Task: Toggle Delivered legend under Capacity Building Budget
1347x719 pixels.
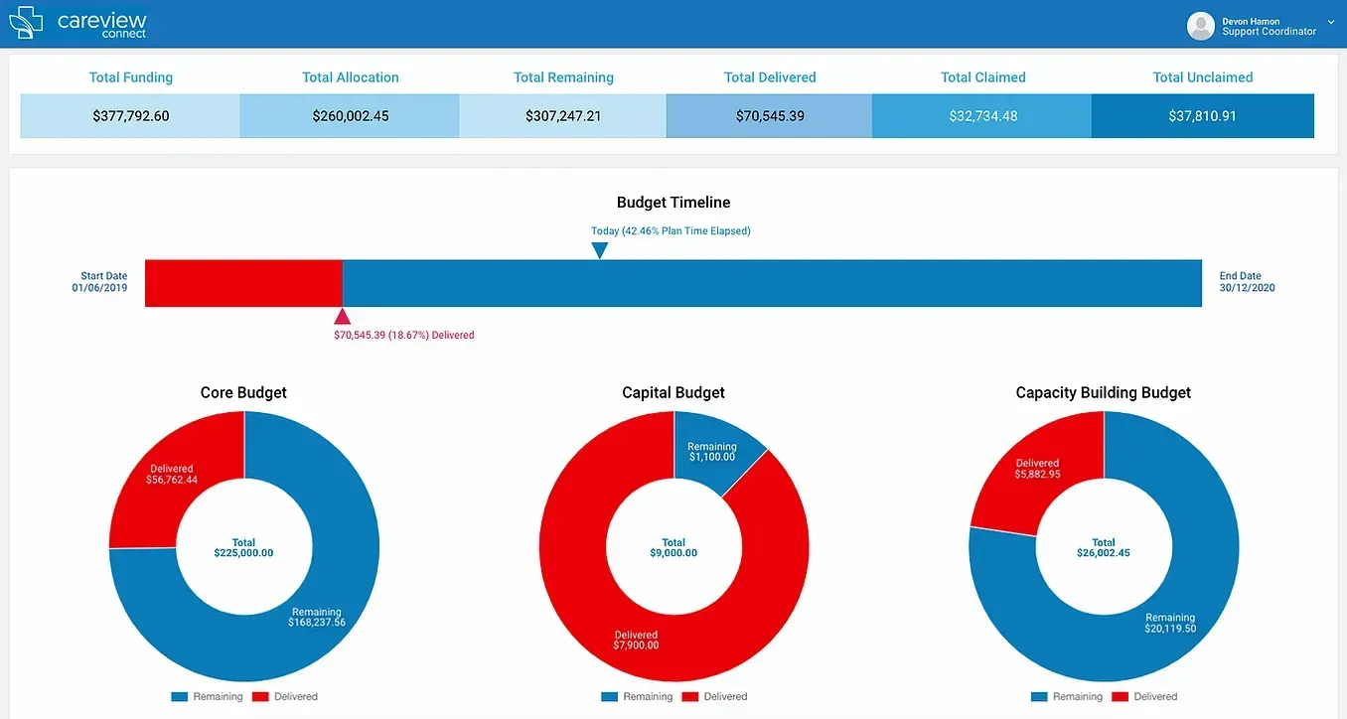Action: pyautogui.click(x=1144, y=697)
